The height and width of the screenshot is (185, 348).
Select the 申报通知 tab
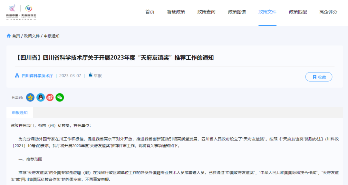pos(20,112)
